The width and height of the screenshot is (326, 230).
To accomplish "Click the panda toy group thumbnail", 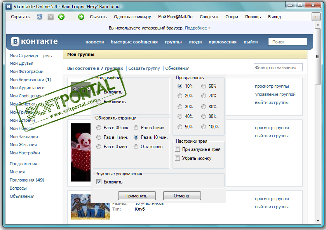I will pyautogui.click(x=81, y=152).
